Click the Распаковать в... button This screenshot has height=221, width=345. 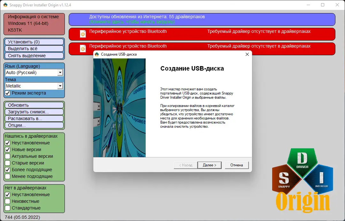[x=34, y=118]
